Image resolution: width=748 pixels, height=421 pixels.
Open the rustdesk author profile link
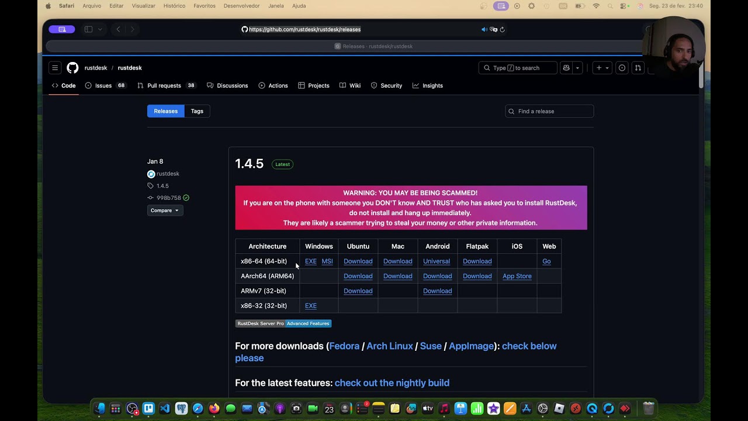[x=168, y=174]
